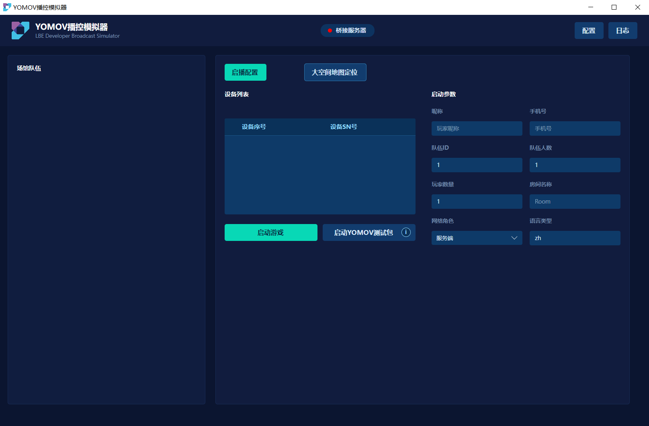Viewport: 649px width, 426px height.
Task: Click the 语言类型 zh input field
Action: 575,238
